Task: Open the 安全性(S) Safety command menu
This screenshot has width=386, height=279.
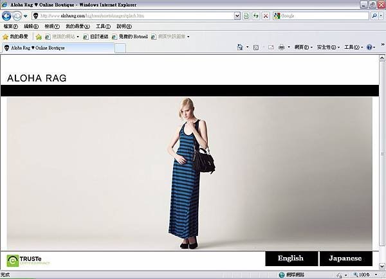Action: coord(328,47)
